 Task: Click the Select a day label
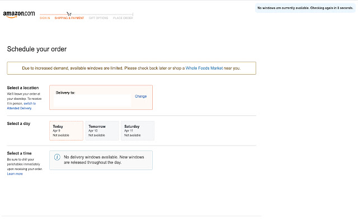coord(18,124)
